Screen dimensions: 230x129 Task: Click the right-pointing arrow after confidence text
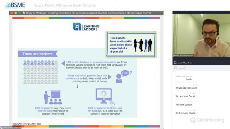click(x=110, y=77)
